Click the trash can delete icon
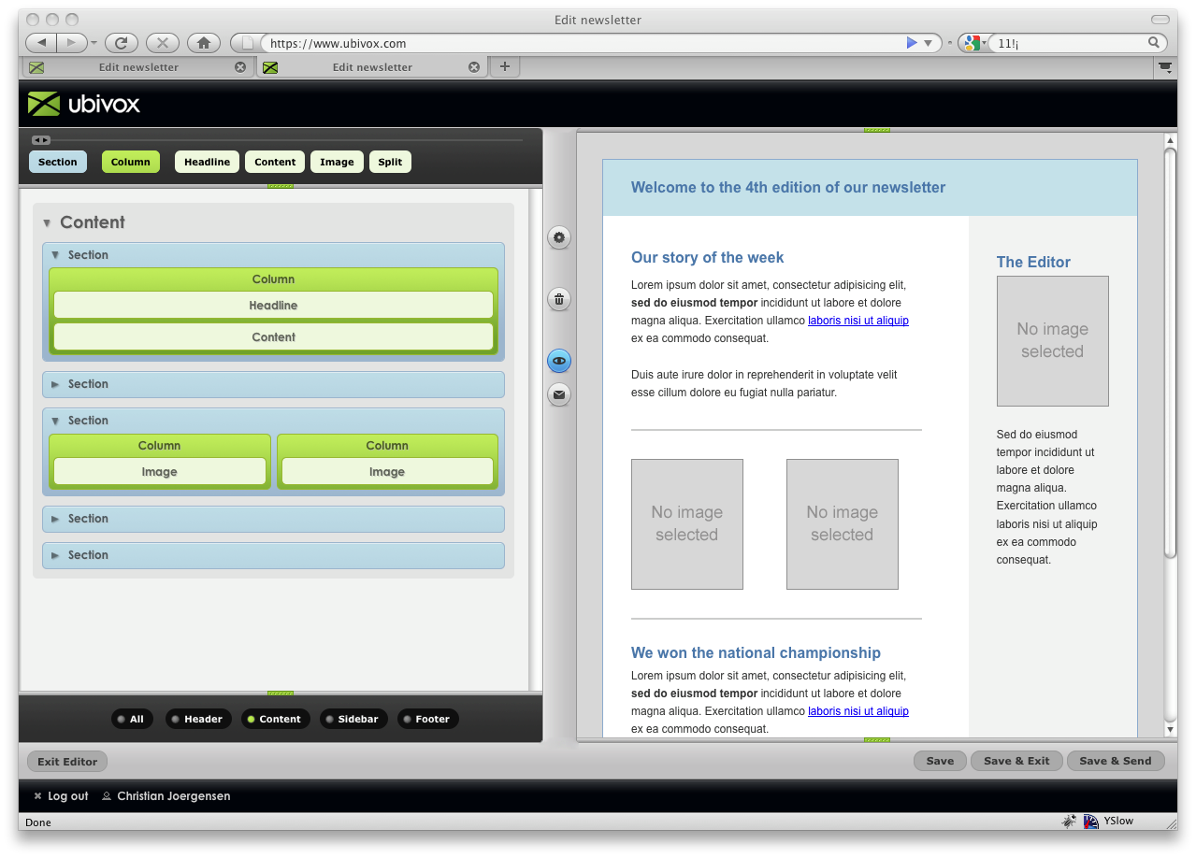Image resolution: width=1196 pixels, height=858 pixels. pos(559,299)
